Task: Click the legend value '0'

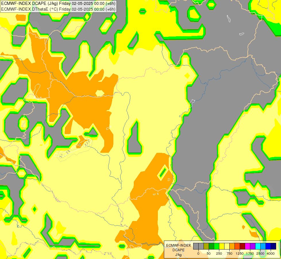Action: (x=198, y=254)
